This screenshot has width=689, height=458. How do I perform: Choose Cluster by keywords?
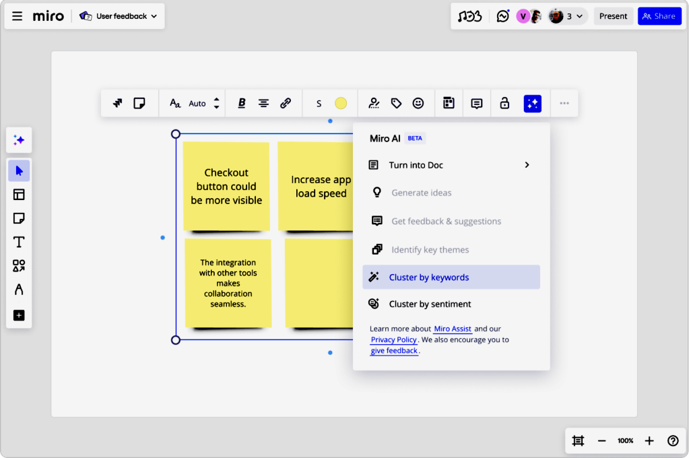pyautogui.click(x=451, y=277)
